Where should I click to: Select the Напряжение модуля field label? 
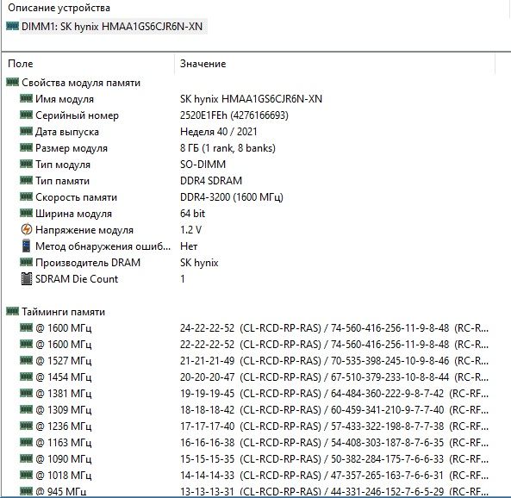[84, 230]
